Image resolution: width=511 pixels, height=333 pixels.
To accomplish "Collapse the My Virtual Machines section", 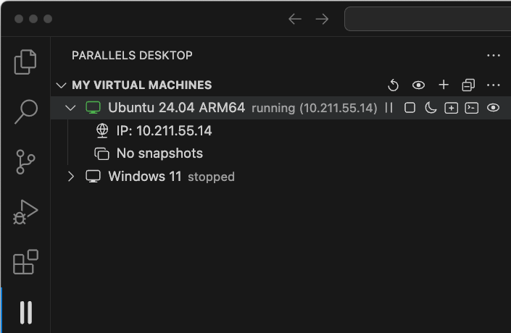I will tap(61, 85).
